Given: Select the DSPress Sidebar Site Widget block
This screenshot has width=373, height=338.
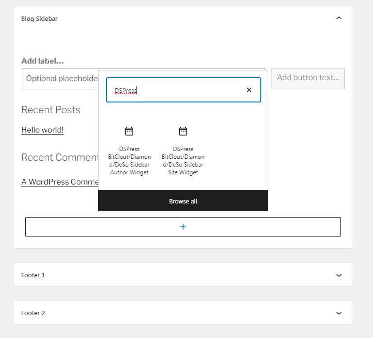Looking at the screenshot, I should [x=183, y=151].
